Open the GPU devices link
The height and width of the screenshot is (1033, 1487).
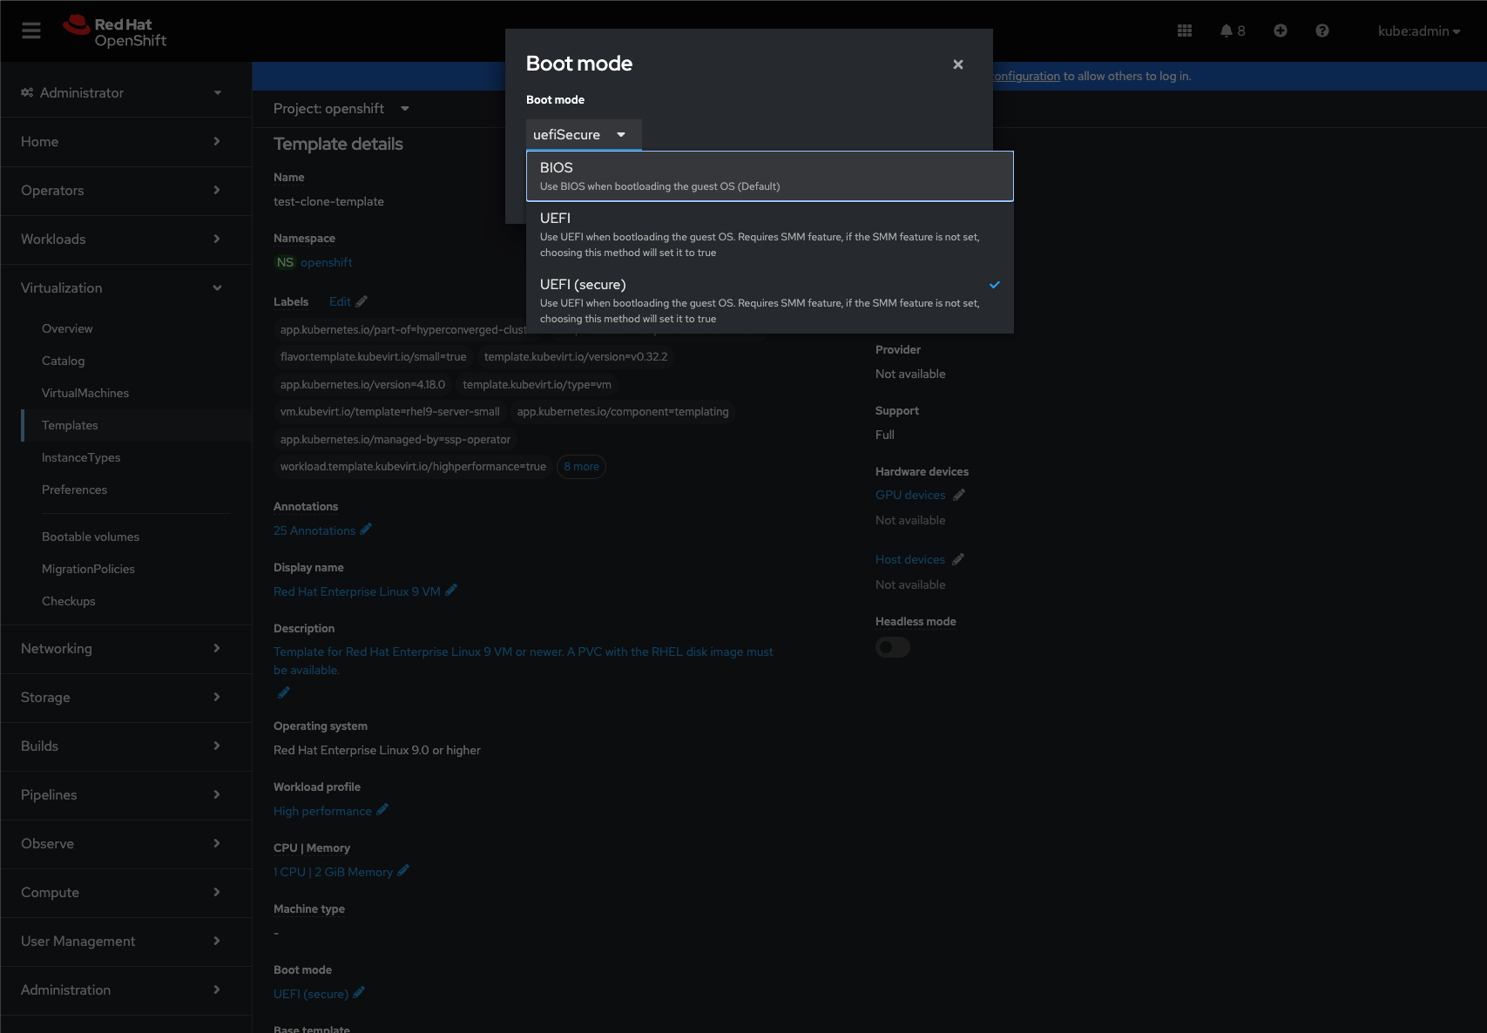click(910, 495)
